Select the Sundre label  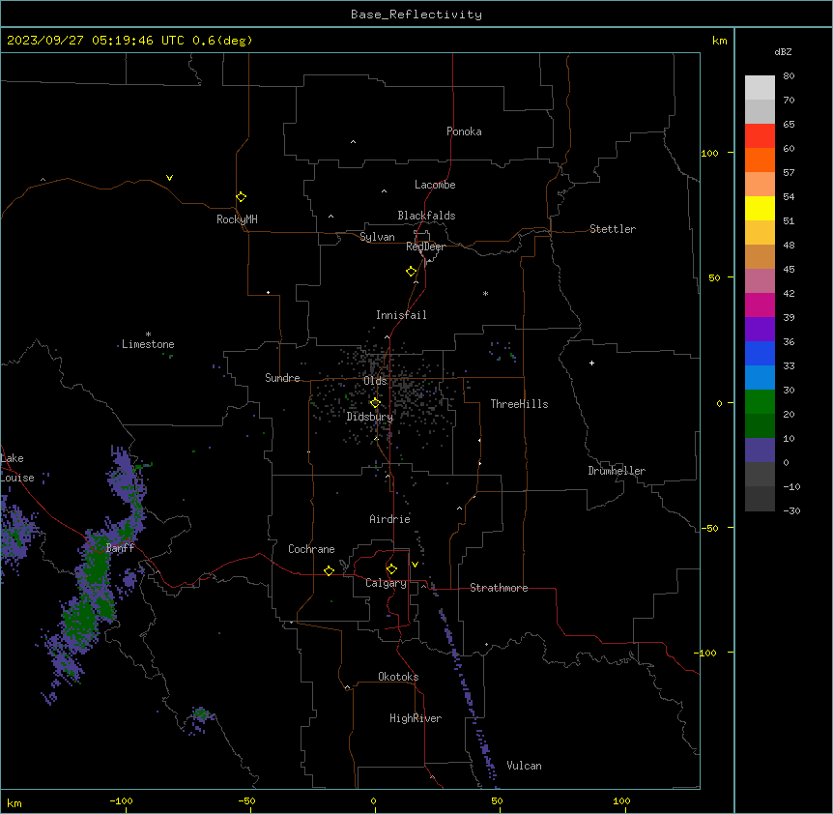(282, 378)
